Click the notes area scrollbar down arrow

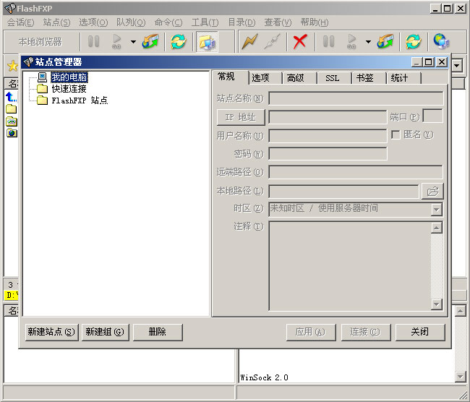tap(436, 304)
